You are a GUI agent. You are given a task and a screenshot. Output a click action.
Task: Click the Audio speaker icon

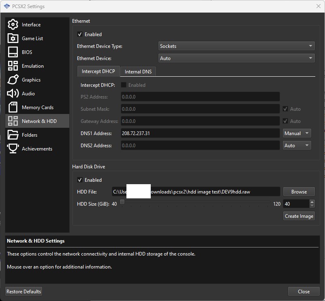point(13,94)
